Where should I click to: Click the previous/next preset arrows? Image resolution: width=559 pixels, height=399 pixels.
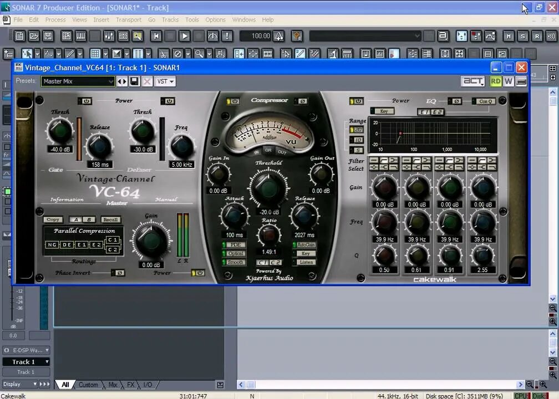(122, 81)
